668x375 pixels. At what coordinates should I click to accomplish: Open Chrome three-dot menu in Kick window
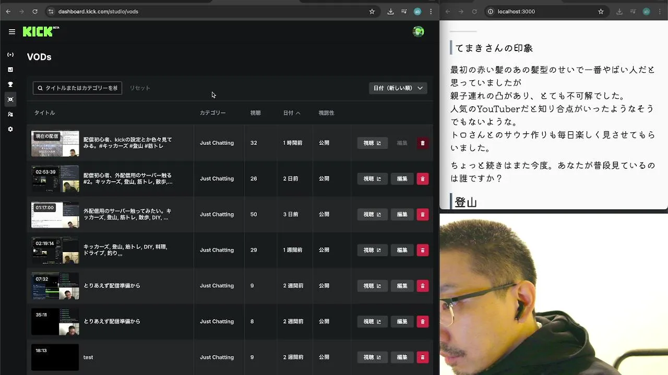(431, 11)
